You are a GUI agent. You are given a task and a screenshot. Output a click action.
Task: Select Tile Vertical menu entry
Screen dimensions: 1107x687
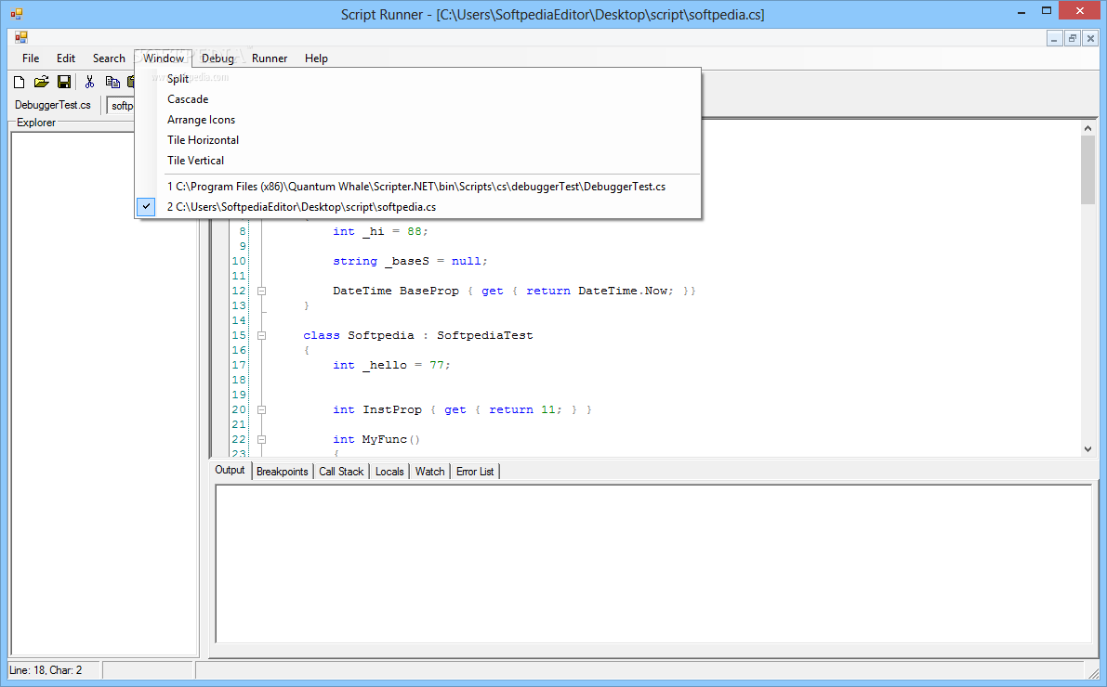coord(418,161)
